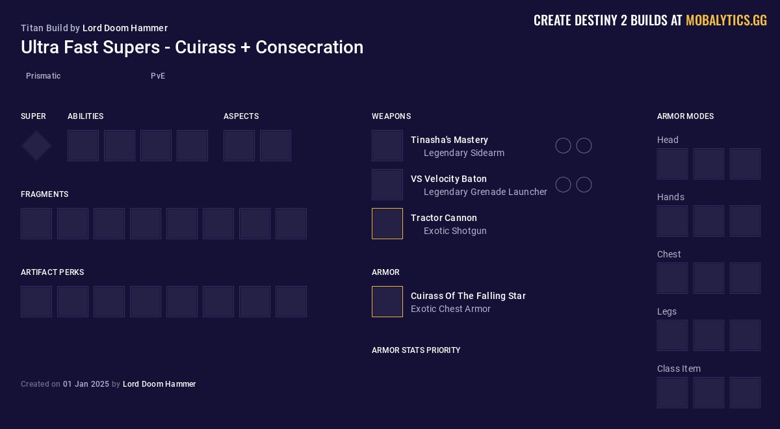
Task: Click second perk circle beside VS Velocity Baton
Action: 584,185
